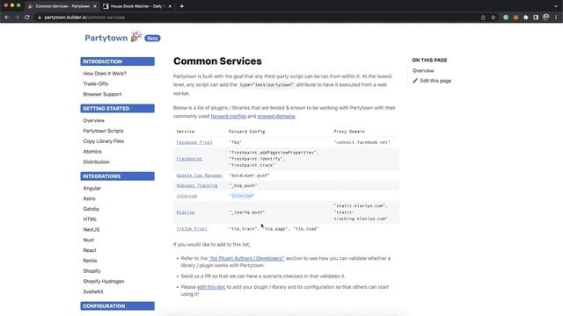Screen dimensions: 563x316
Task: Click the "_learnq.push" cell
Action: (x=246, y=212)
